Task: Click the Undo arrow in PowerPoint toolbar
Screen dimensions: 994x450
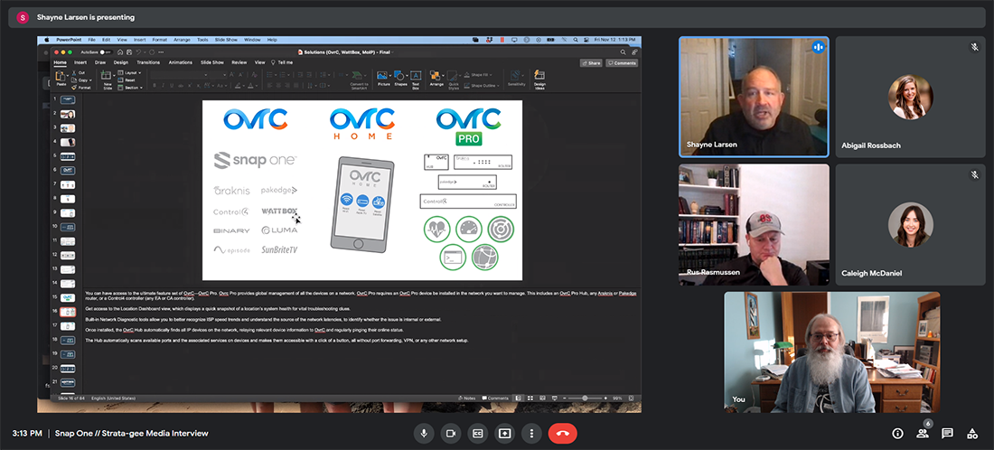Action: 138,52
